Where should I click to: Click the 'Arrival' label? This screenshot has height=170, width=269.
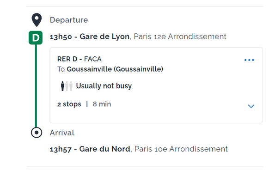click(x=62, y=133)
